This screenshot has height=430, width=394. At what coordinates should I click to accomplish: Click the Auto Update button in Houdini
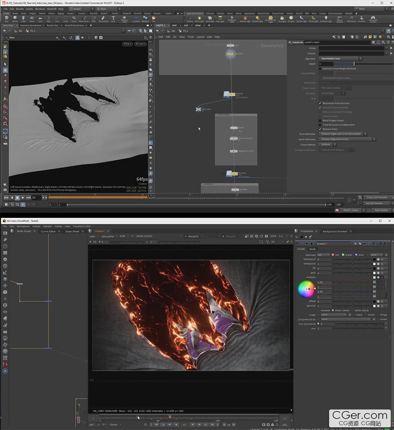tap(381, 210)
